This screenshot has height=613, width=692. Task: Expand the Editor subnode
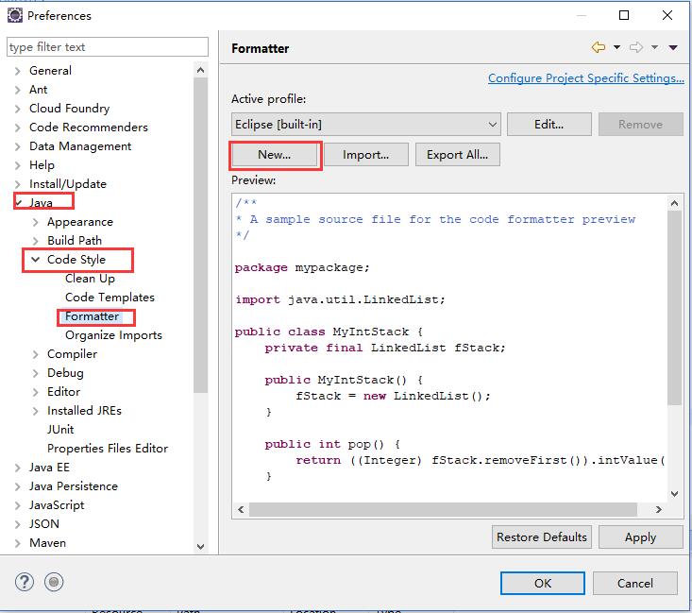coord(36,392)
